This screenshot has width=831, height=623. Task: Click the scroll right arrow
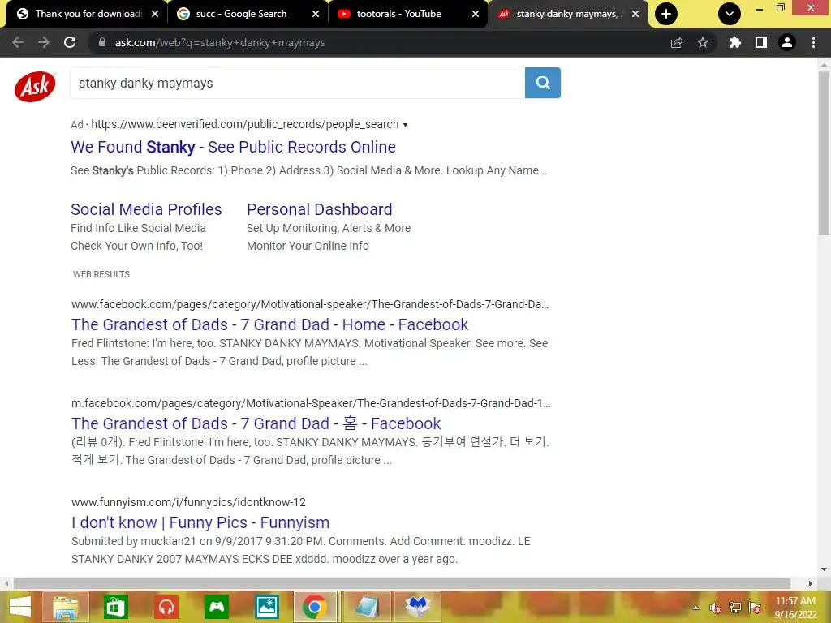click(810, 583)
